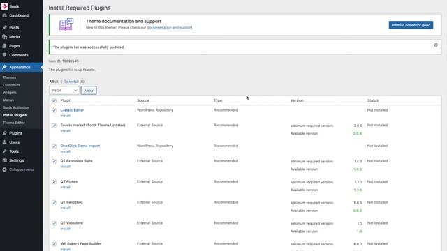The image size is (447, 251).
Task: Click the Apply button
Action: [89, 90]
